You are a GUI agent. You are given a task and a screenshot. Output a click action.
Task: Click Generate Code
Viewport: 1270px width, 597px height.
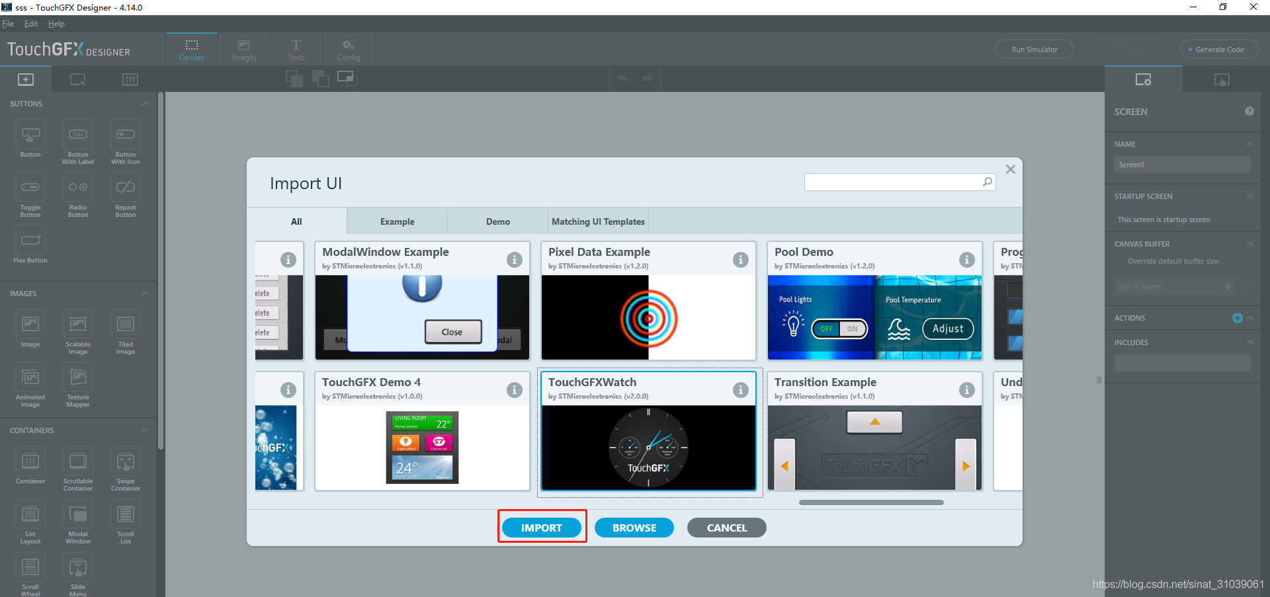[1220, 50]
